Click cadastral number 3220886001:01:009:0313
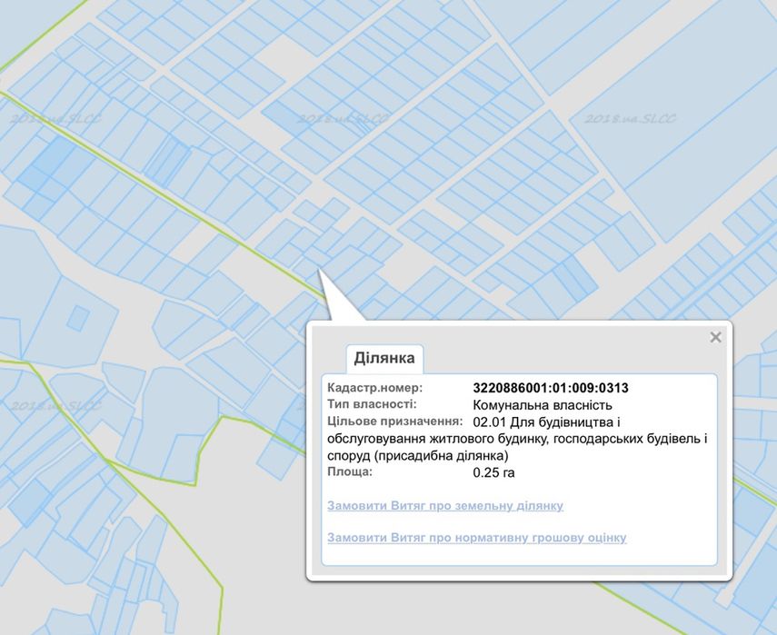 (x=551, y=388)
